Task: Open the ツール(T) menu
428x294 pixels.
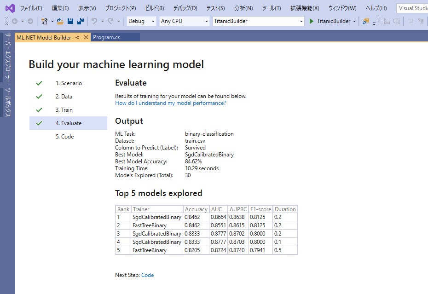Action: point(272,8)
